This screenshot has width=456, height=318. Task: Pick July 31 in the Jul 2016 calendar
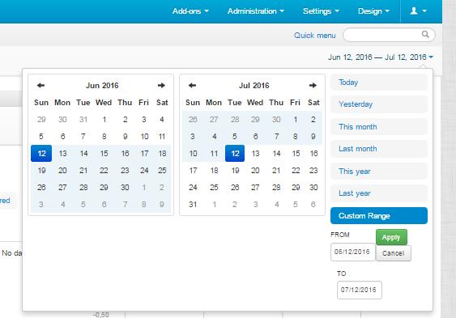pos(193,205)
